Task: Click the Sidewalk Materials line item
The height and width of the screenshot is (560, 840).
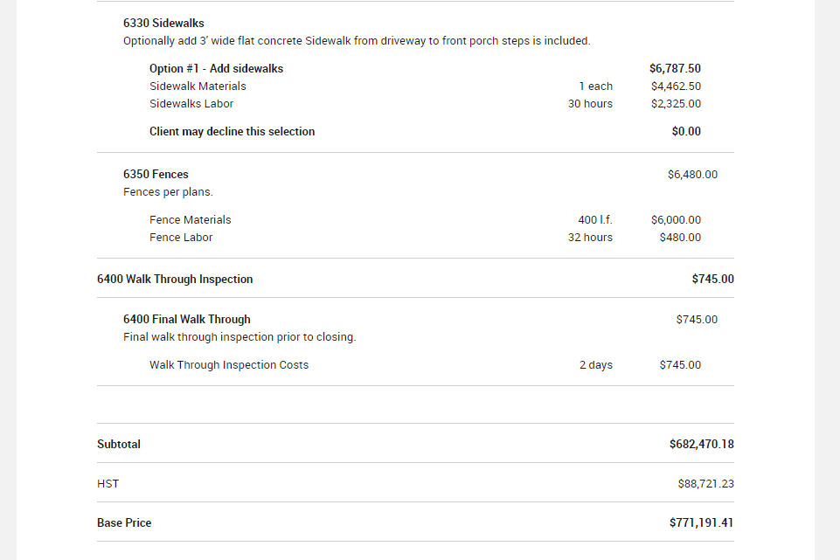Action: coord(198,86)
